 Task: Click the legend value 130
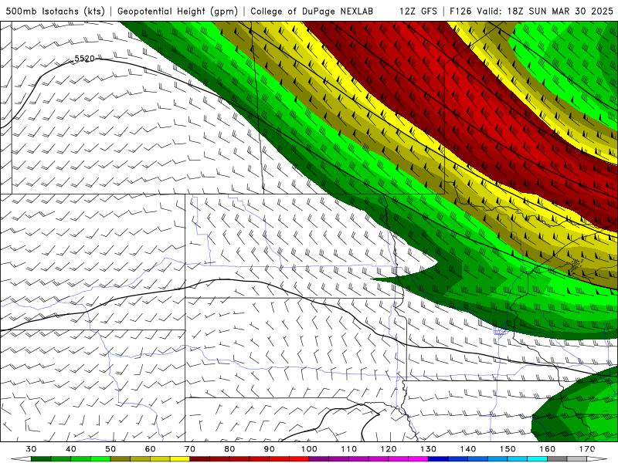429,449
